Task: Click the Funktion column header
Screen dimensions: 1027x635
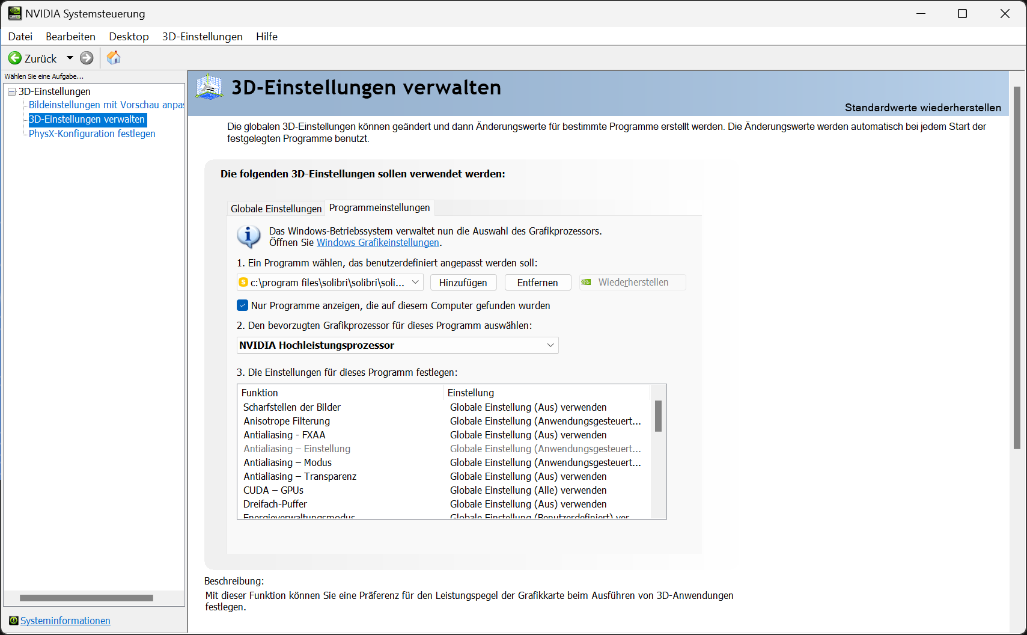Action: pos(341,393)
